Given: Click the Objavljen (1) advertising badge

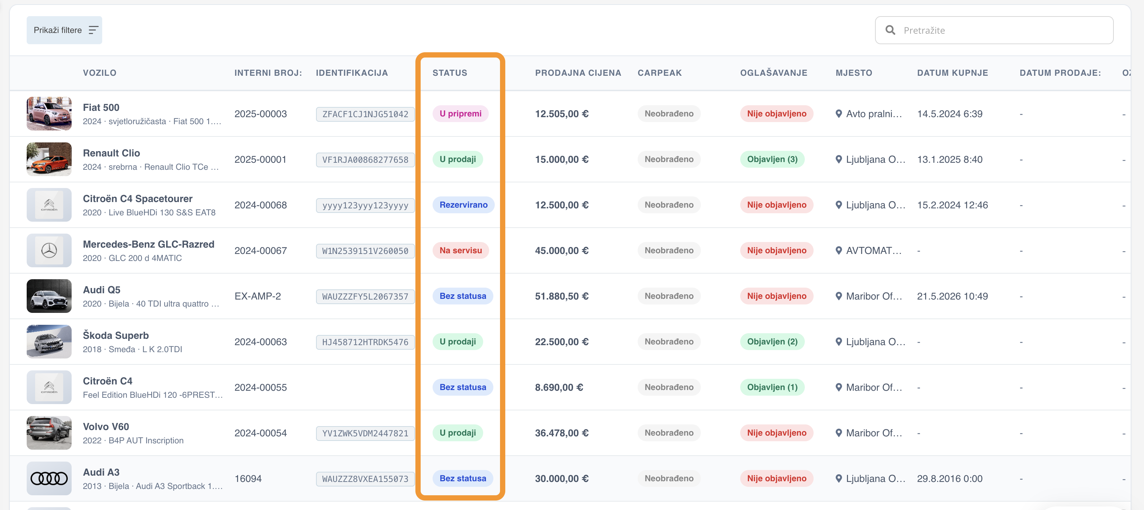Looking at the screenshot, I should [x=772, y=387].
